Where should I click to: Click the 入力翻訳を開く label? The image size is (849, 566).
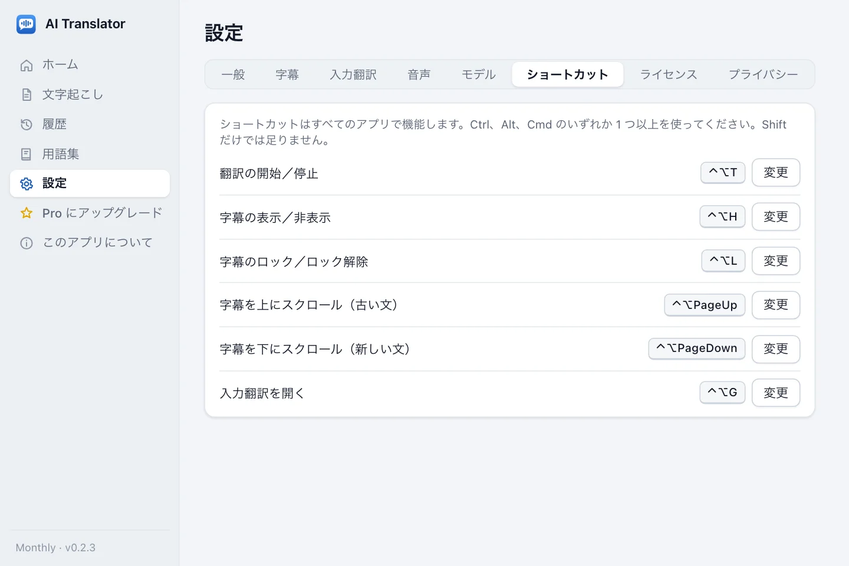point(262,393)
